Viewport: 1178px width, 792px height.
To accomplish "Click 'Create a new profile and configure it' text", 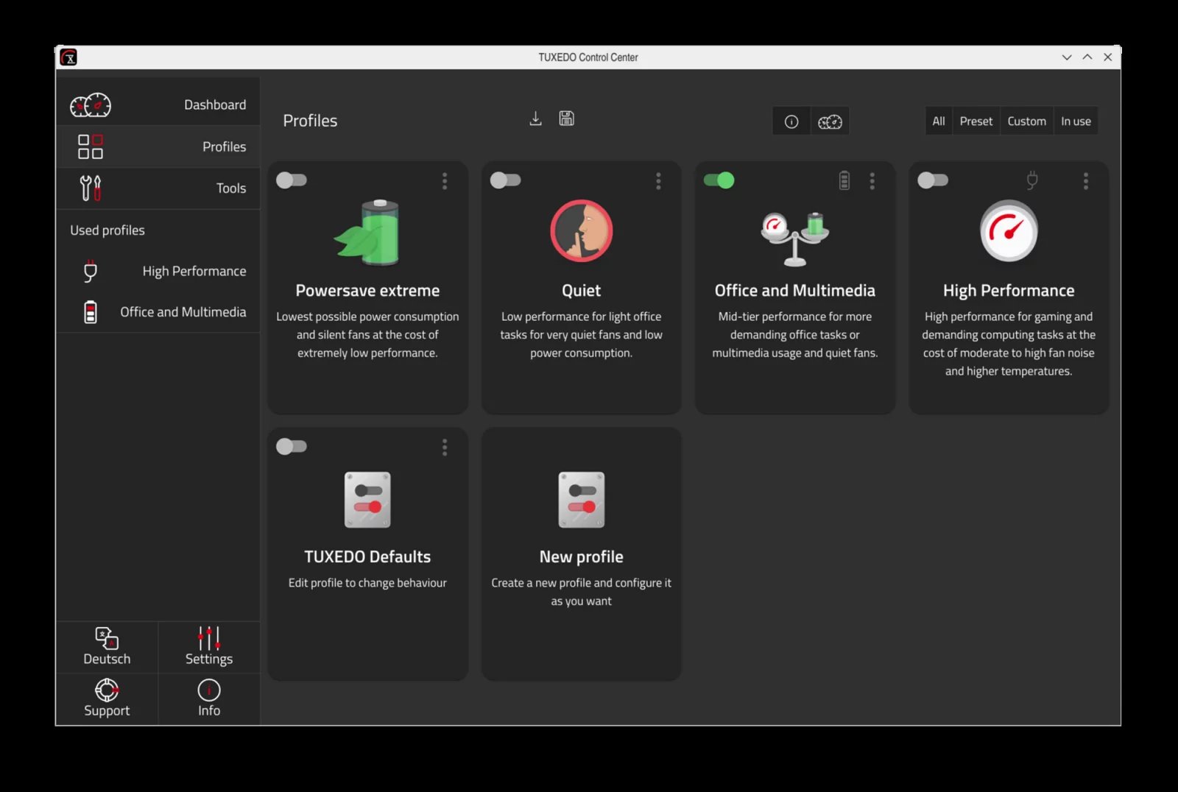I will tap(582, 583).
